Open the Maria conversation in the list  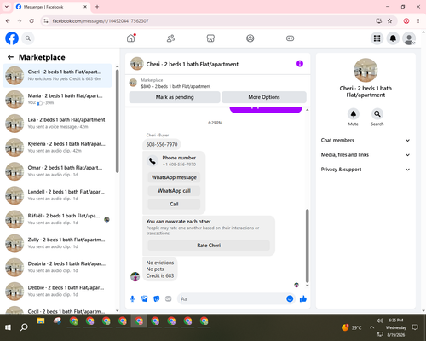57,99
